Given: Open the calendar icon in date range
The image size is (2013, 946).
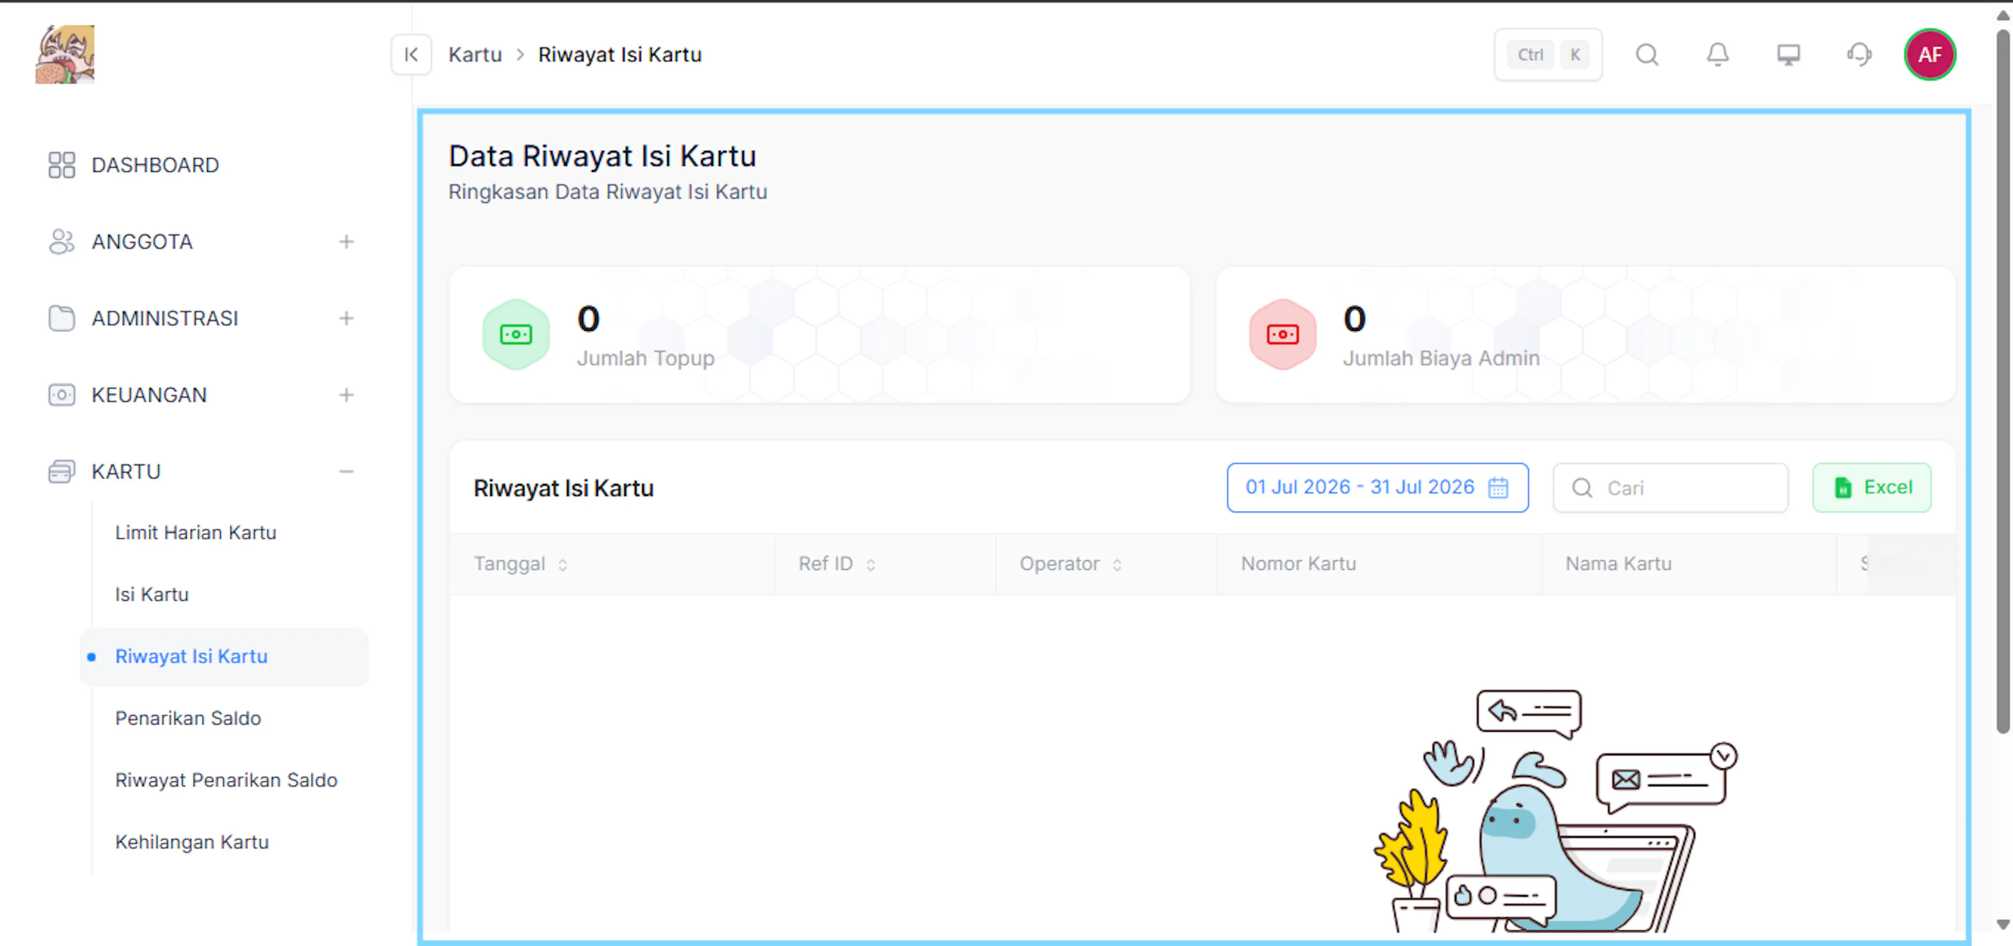Looking at the screenshot, I should [x=1498, y=488].
